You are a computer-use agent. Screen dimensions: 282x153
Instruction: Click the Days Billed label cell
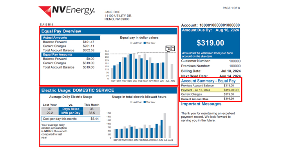point(71,109)
